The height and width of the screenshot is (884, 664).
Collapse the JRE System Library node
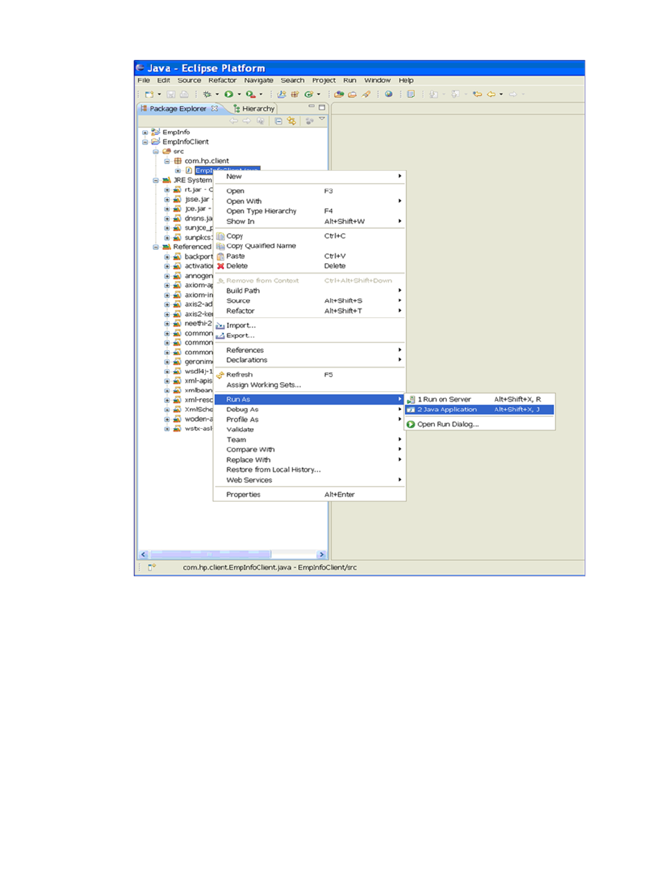[156, 180]
